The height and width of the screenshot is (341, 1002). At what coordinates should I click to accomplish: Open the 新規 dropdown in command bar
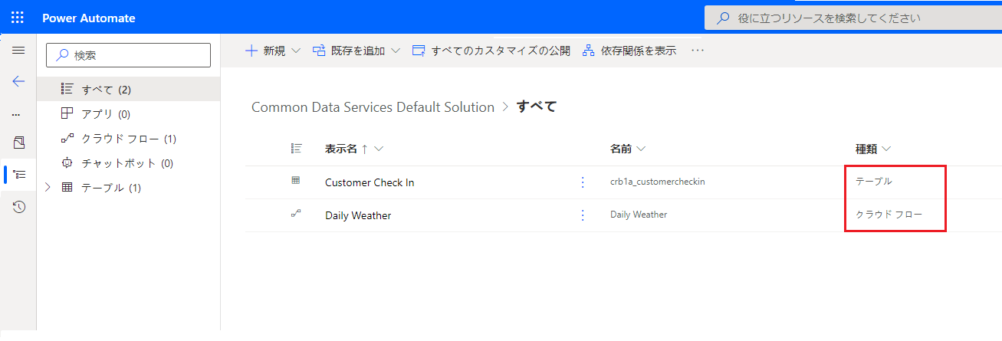273,51
